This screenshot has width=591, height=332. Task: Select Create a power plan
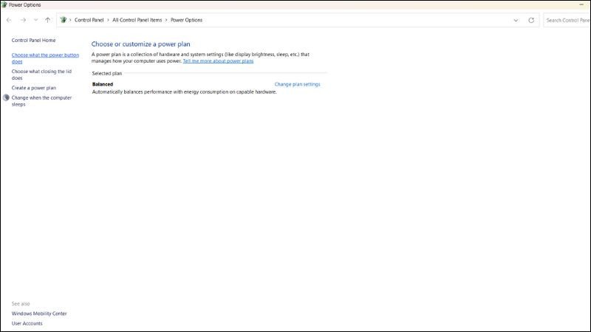pyautogui.click(x=33, y=88)
